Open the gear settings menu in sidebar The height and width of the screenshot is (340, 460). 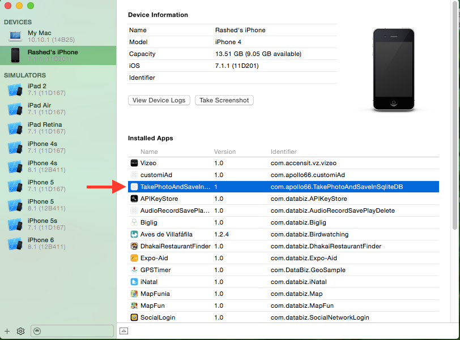pos(20,331)
